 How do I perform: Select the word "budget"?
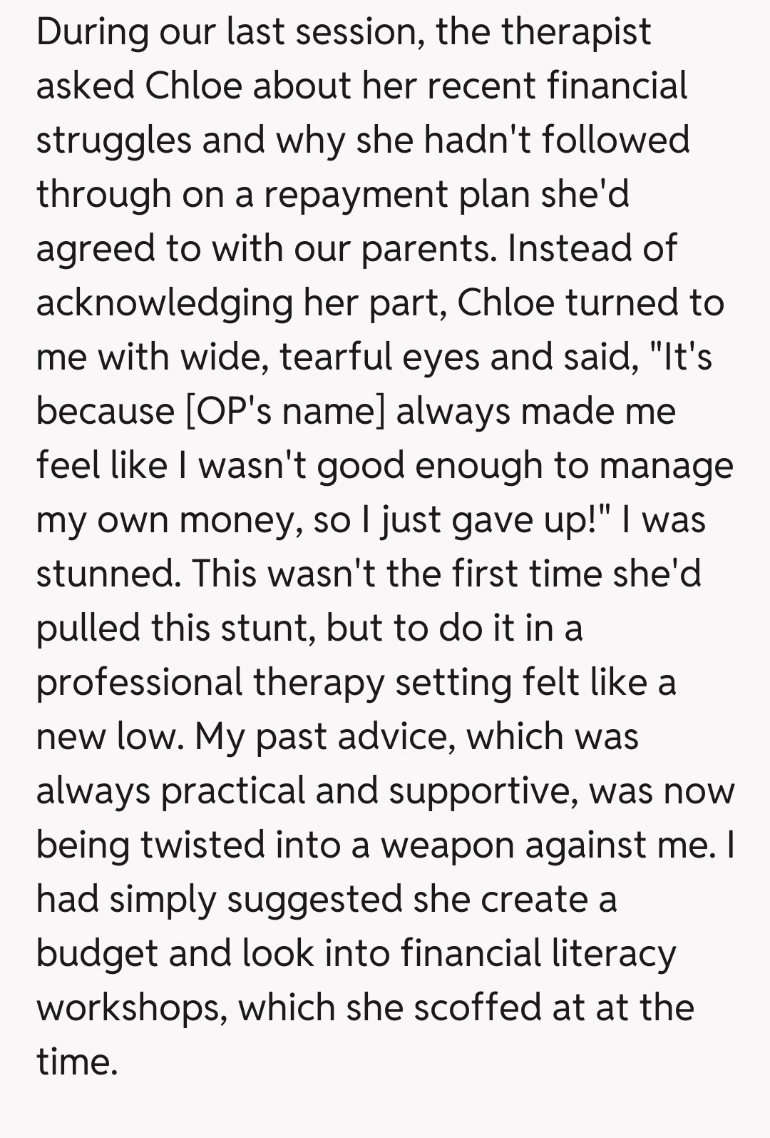coord(96,954)
